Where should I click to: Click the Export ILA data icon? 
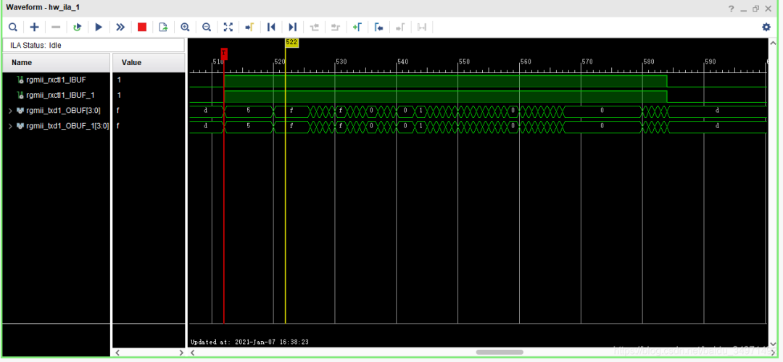coord(163,27)
